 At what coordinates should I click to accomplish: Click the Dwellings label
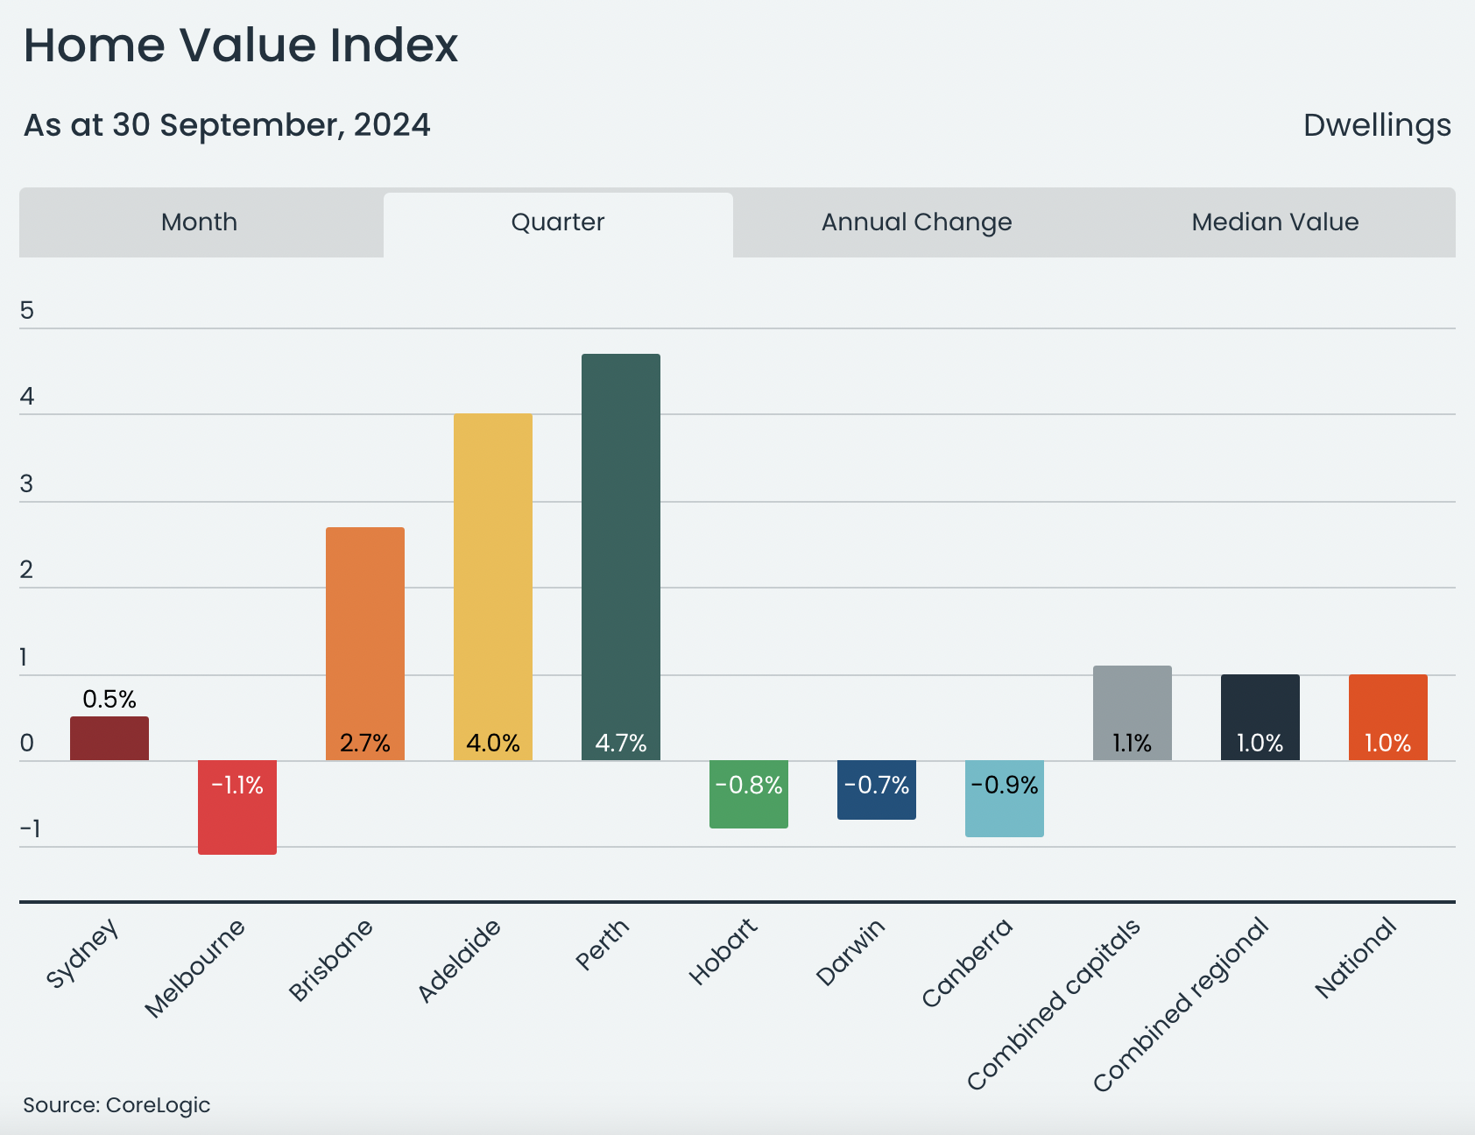[x=1376, y=125]
